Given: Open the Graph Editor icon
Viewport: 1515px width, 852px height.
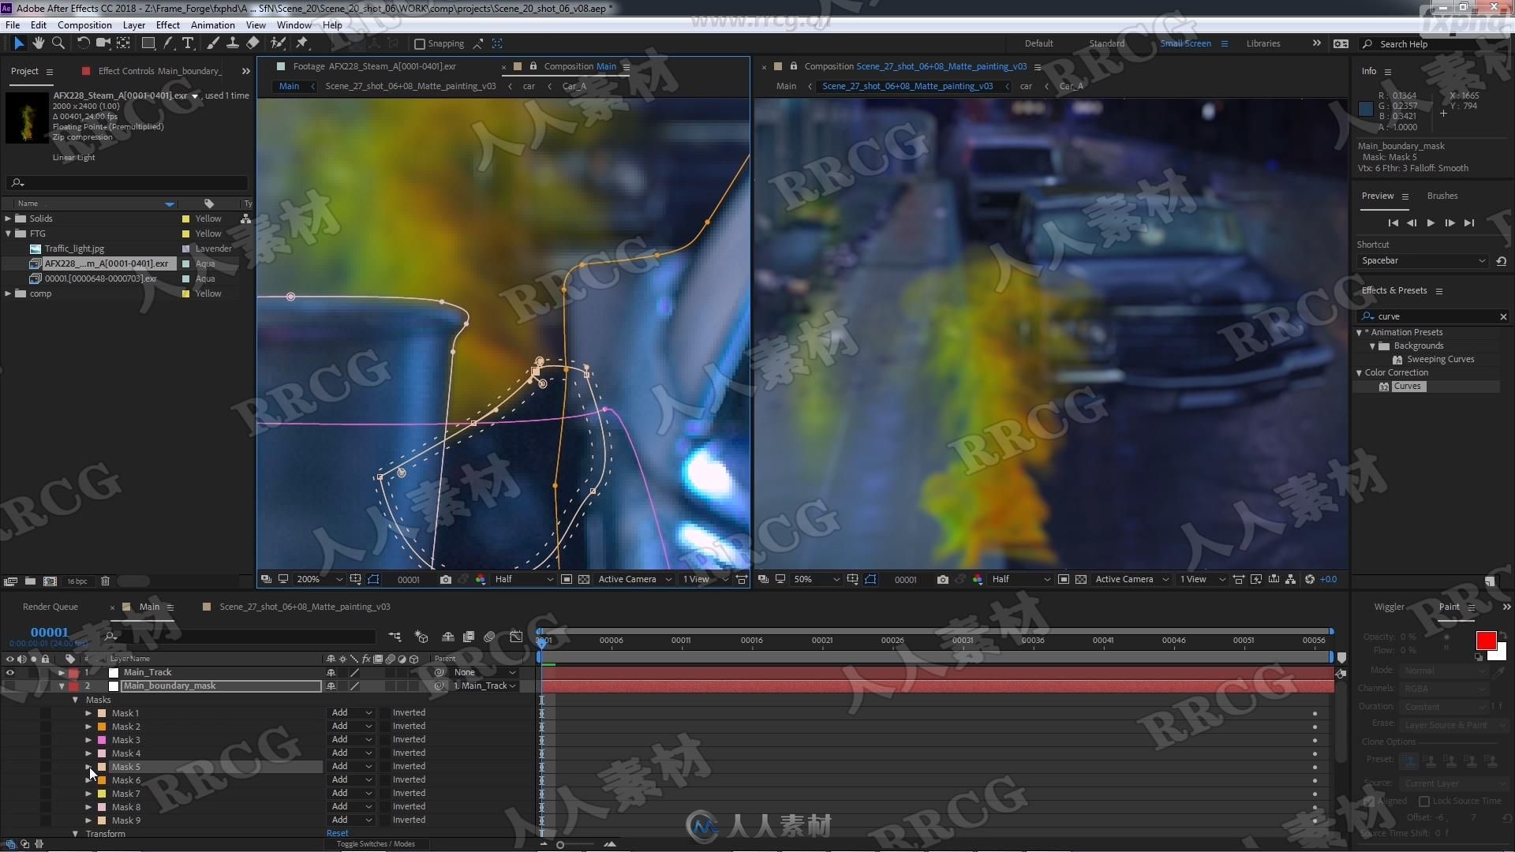Looking at the screenshot, I should tap(516, 637).
